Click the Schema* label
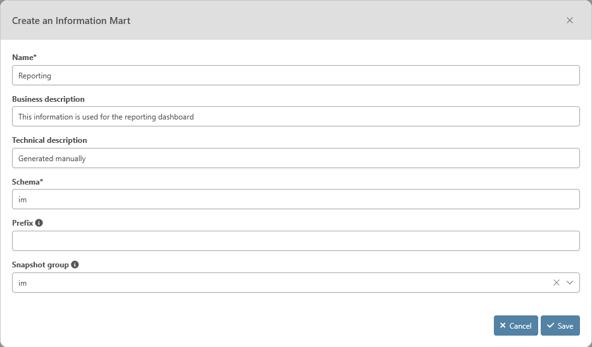This screenshot has height=347, width=592. (27, 182)
